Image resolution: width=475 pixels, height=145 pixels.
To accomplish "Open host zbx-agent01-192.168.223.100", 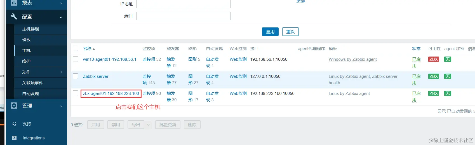I will click(x=111, y=93).
